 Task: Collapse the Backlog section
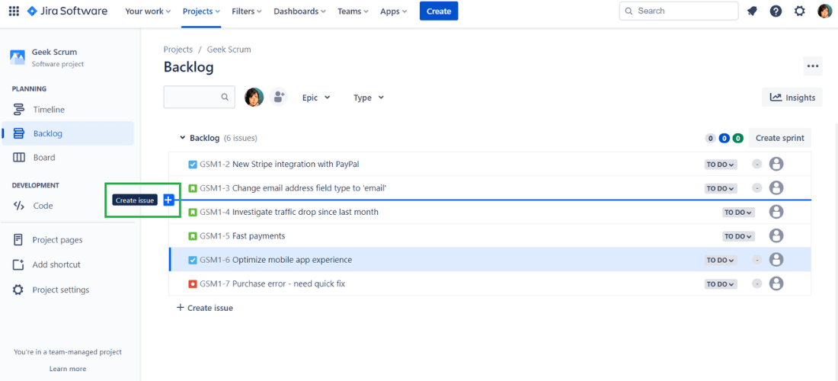(182, 138)
